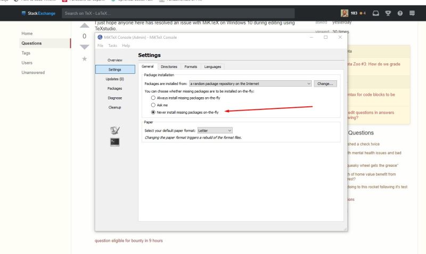The height and width of the screenshot is (254, 426).
Task: Click the reputation score 103 in top bar
Action: coord(354,13)
